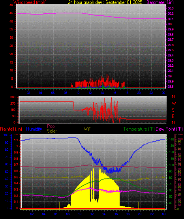Image resolution: width=184 pixels, height=219 pixels.
Task: Click the 29.5 barometer axis value
Action: click(x=171, y=50)
